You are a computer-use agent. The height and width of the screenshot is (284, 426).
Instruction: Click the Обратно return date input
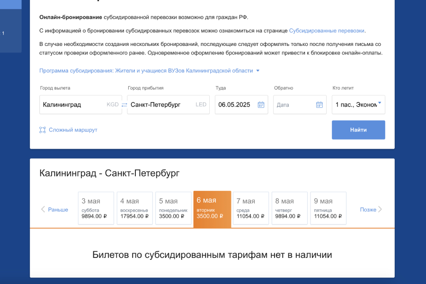pos(293,105)
